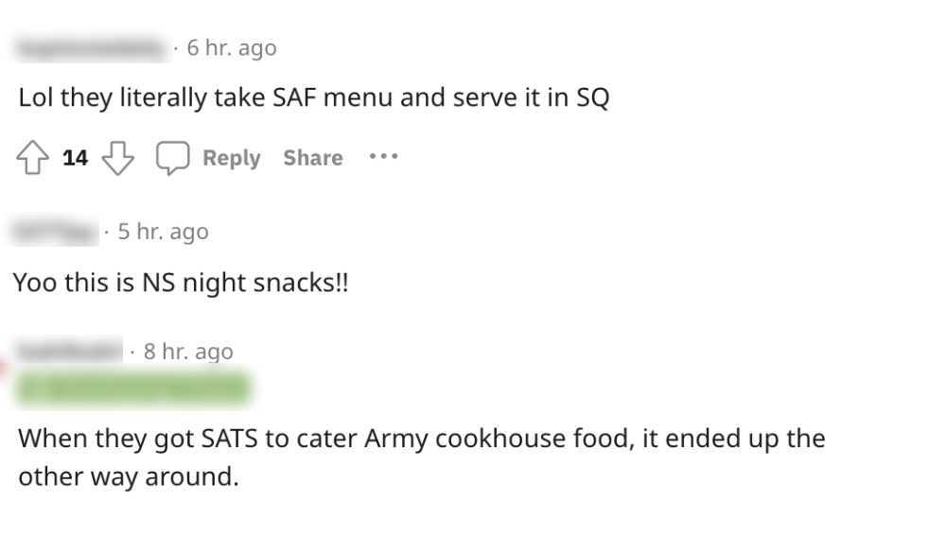This screenshot has height=535, width=946.
Task: Share the SAF menu comment
Action: tap(312, 158)
